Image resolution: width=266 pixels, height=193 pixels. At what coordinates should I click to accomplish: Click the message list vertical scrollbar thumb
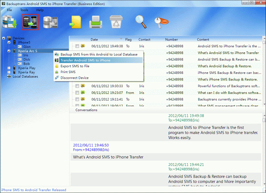tap(264, 42)
